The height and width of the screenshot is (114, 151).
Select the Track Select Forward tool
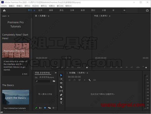tap(61, 79)
